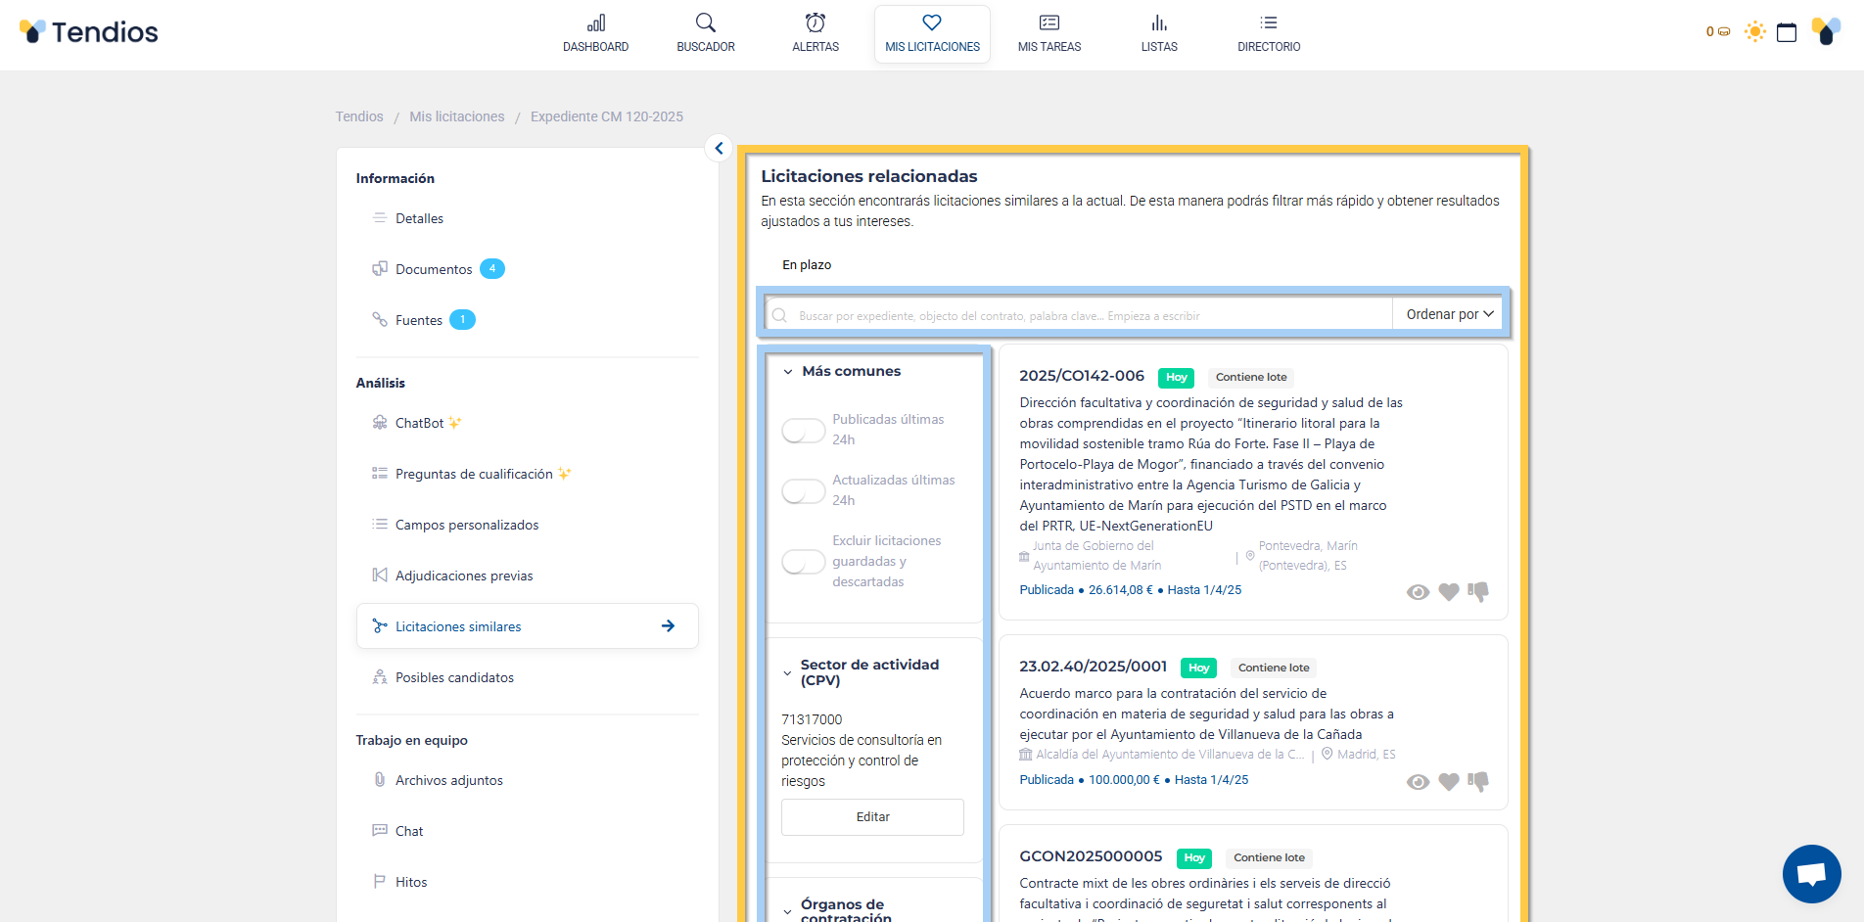Image resolution: width=1864 pixels, height=922 pixels.
Task: Collapse the Más comunes filter section
Action: [x=788, y=372]
